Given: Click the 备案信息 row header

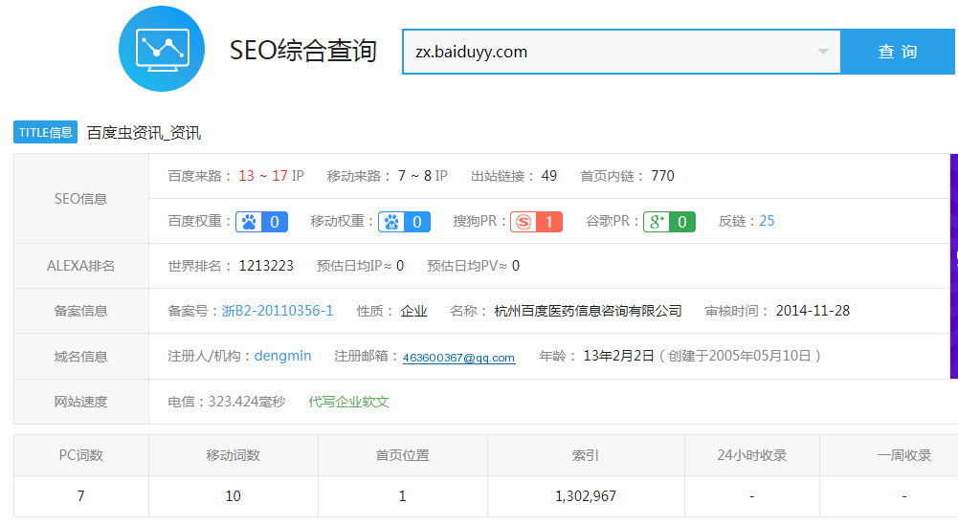Looking at the screenshot, I should 80,311.
